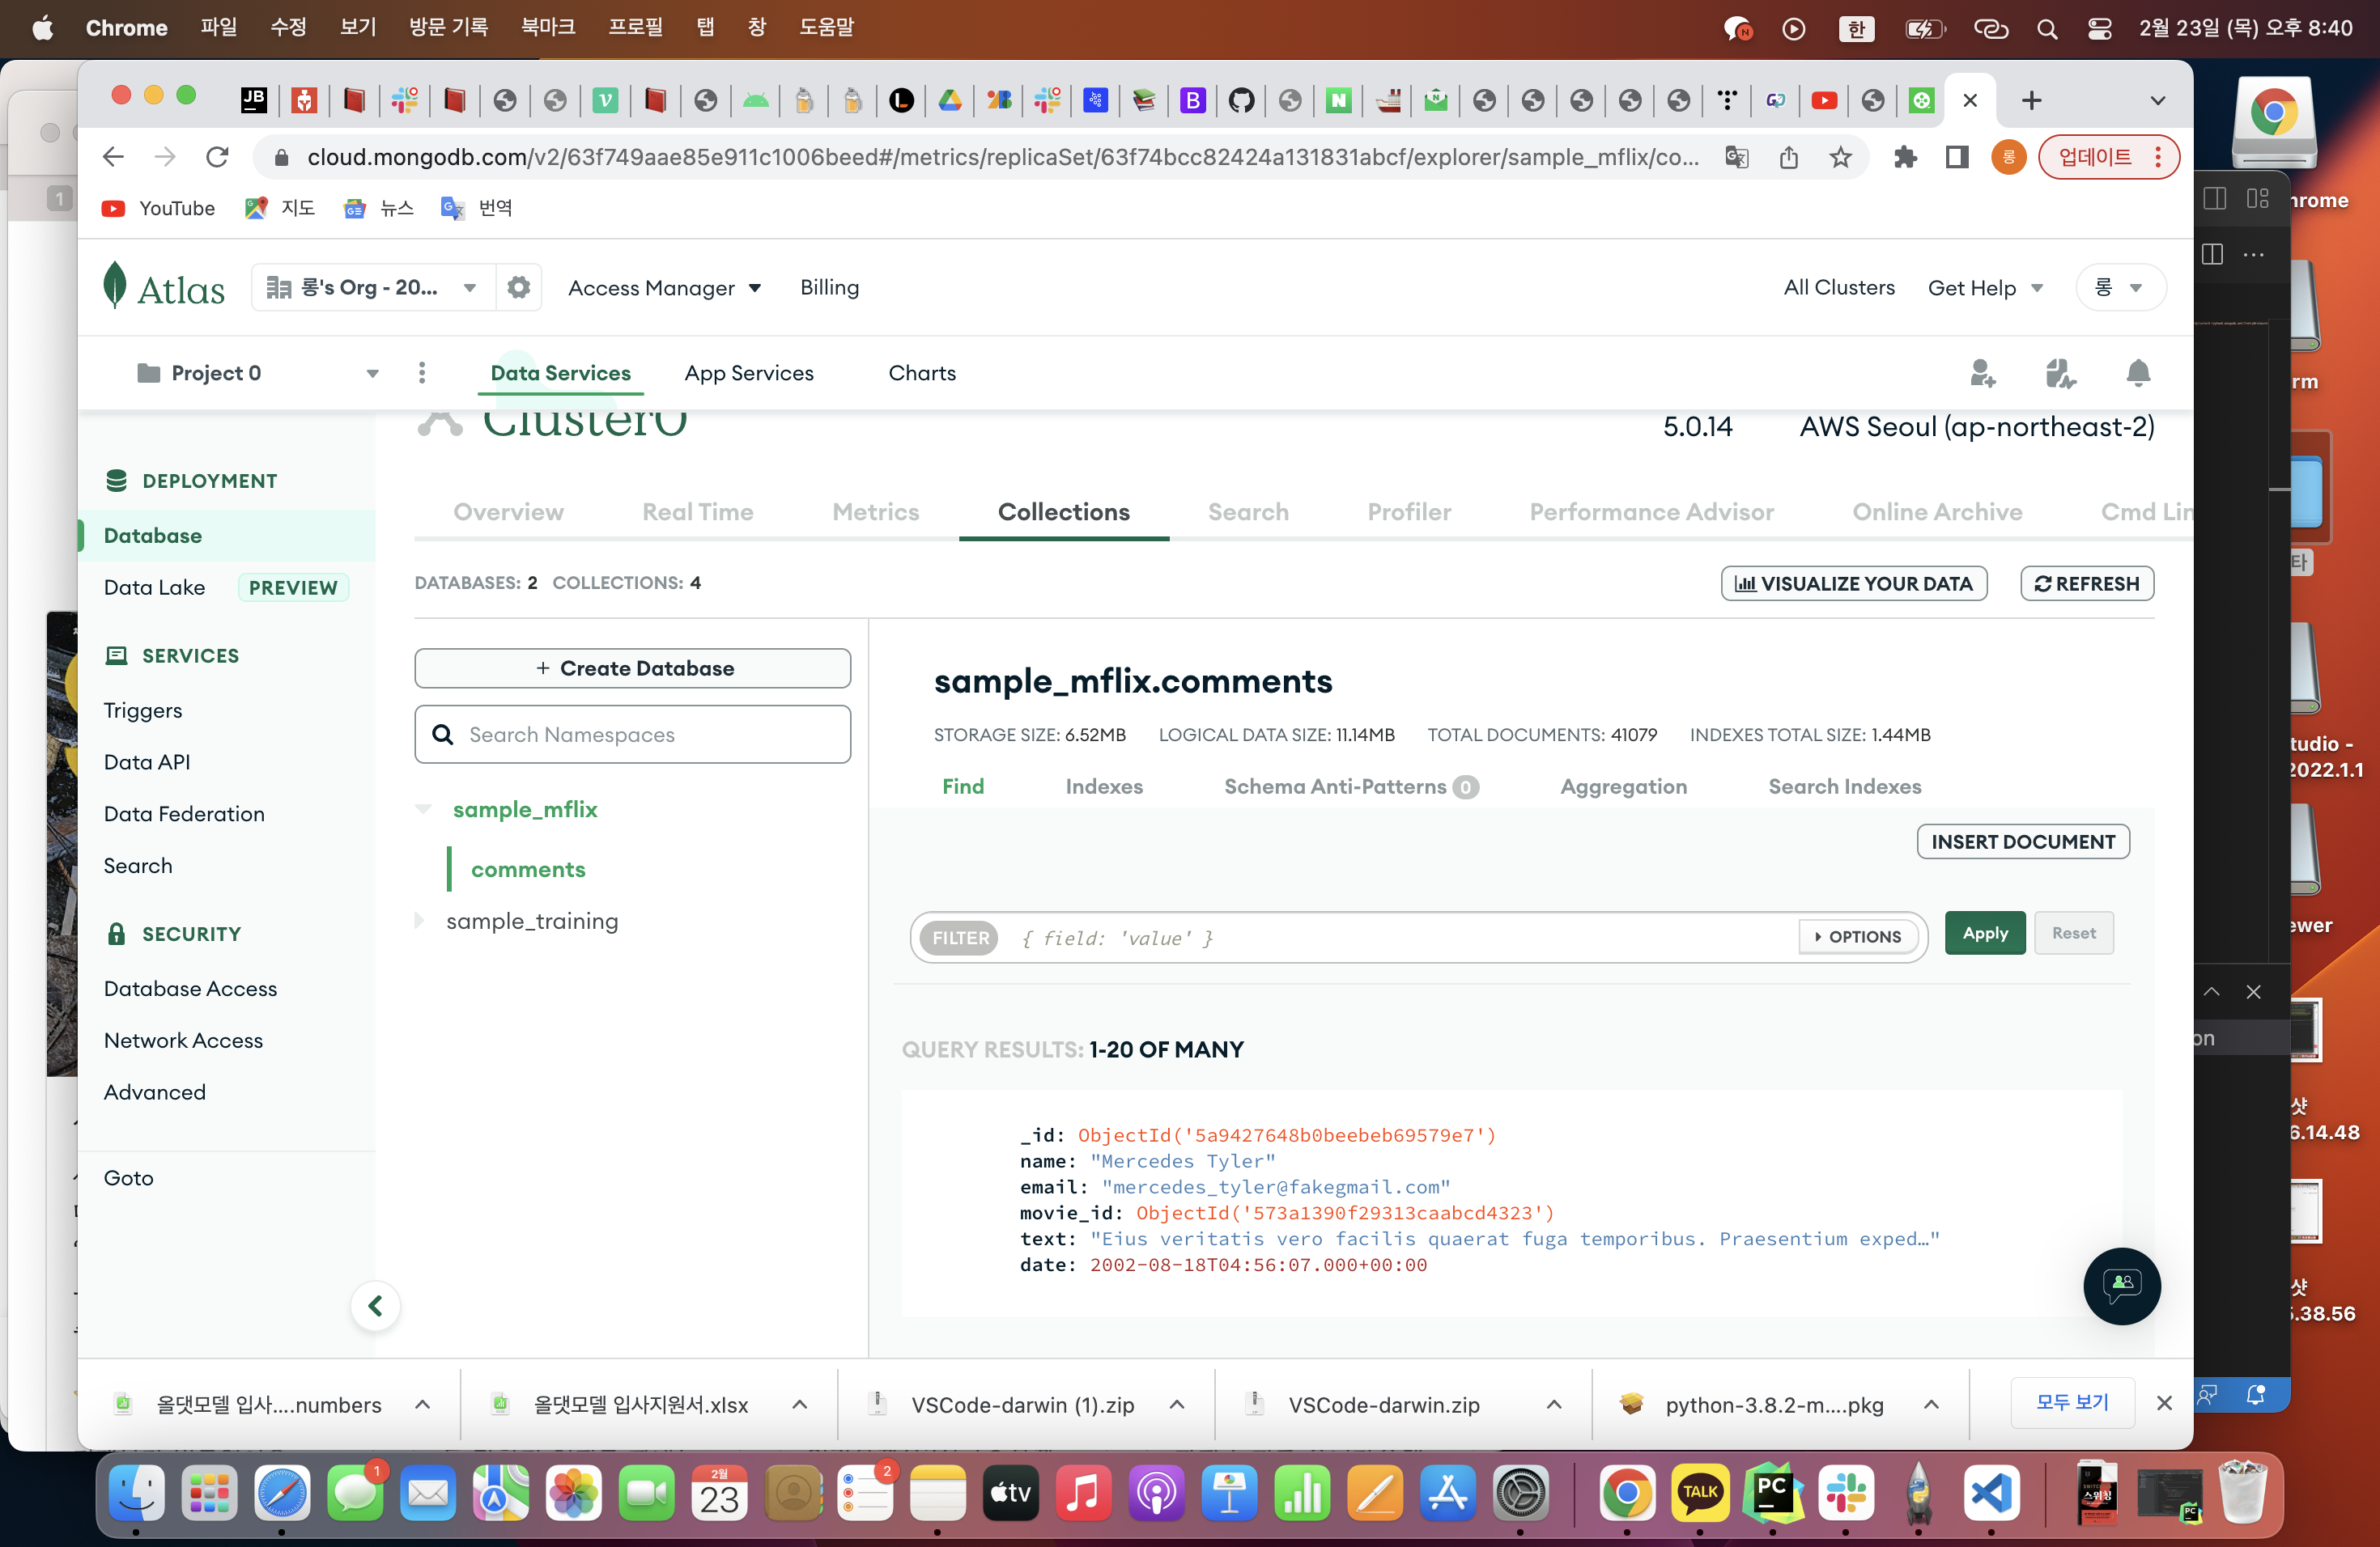Open the Billing link
This screenshot has height=1547, width=2380.
(x=829, y=288)
